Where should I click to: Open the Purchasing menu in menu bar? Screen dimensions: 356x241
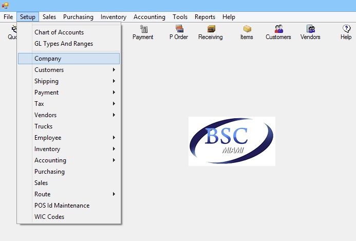78,17
